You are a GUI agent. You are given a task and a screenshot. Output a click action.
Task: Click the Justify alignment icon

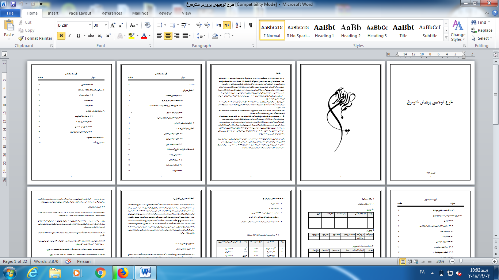[186, 36]
